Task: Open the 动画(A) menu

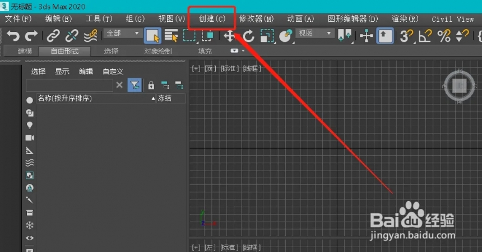Action: [300, 19]
